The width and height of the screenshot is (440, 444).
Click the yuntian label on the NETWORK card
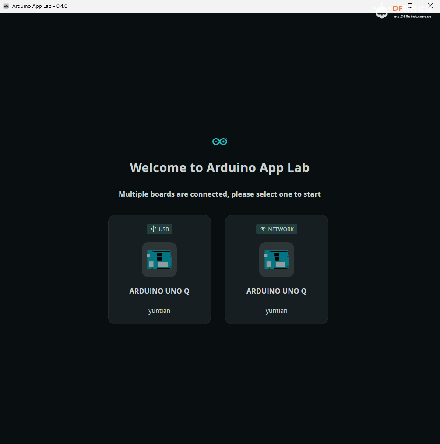pyautogui.click(x=276, y=310)
